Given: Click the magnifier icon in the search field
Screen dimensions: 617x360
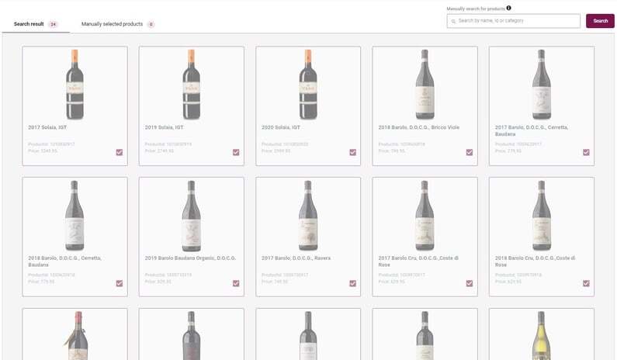Looking at the screenshot, I should tap(453, 21).
